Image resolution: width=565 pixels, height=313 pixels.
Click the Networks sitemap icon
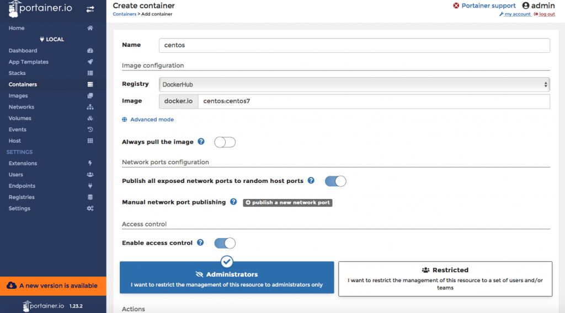90,107
